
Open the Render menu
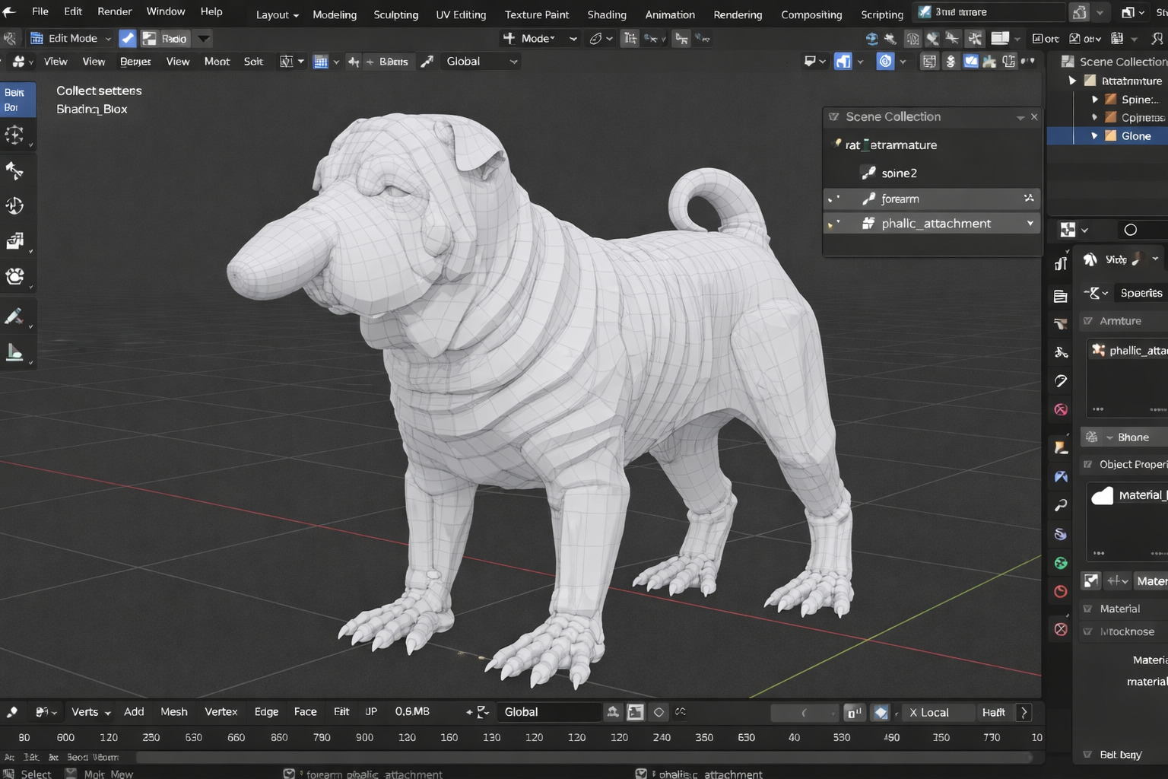click(114, 11)
